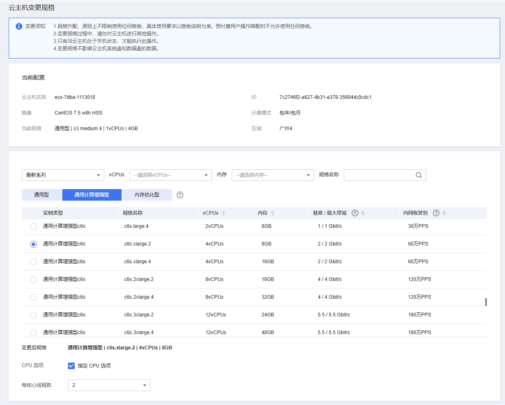This screenshot has height=405, width=505.
Task: Open the 每核心线程数 dropdown showing 2
Action: pyautogui.click(x=109, y=385)
